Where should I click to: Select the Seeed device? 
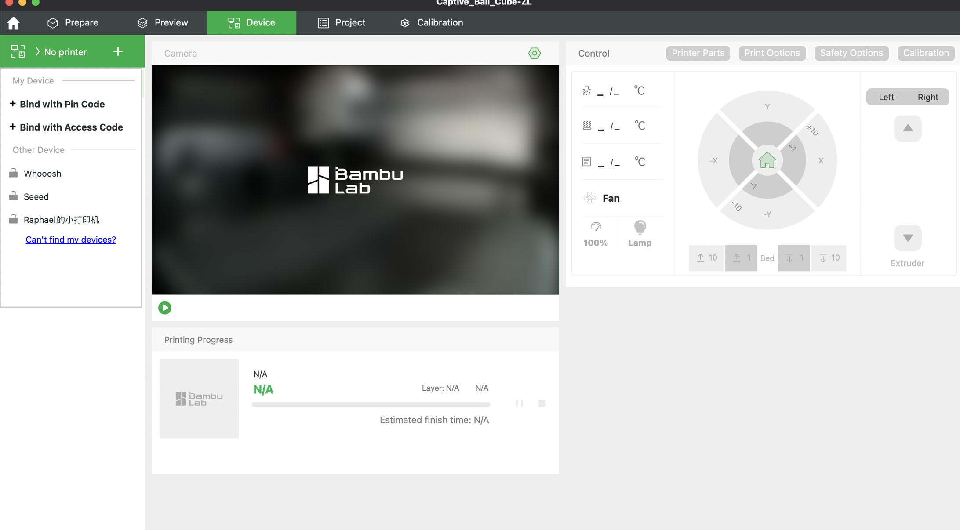coord(36,196)
